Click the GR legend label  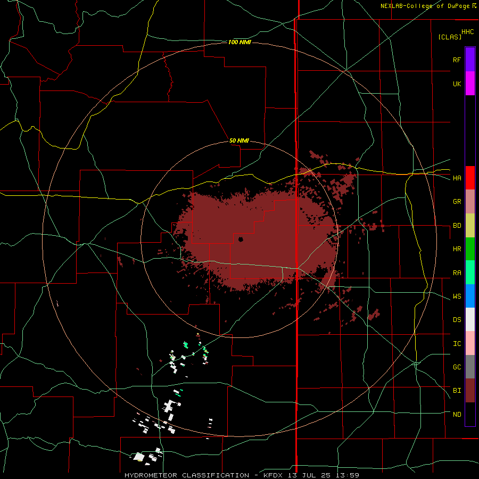457,202
